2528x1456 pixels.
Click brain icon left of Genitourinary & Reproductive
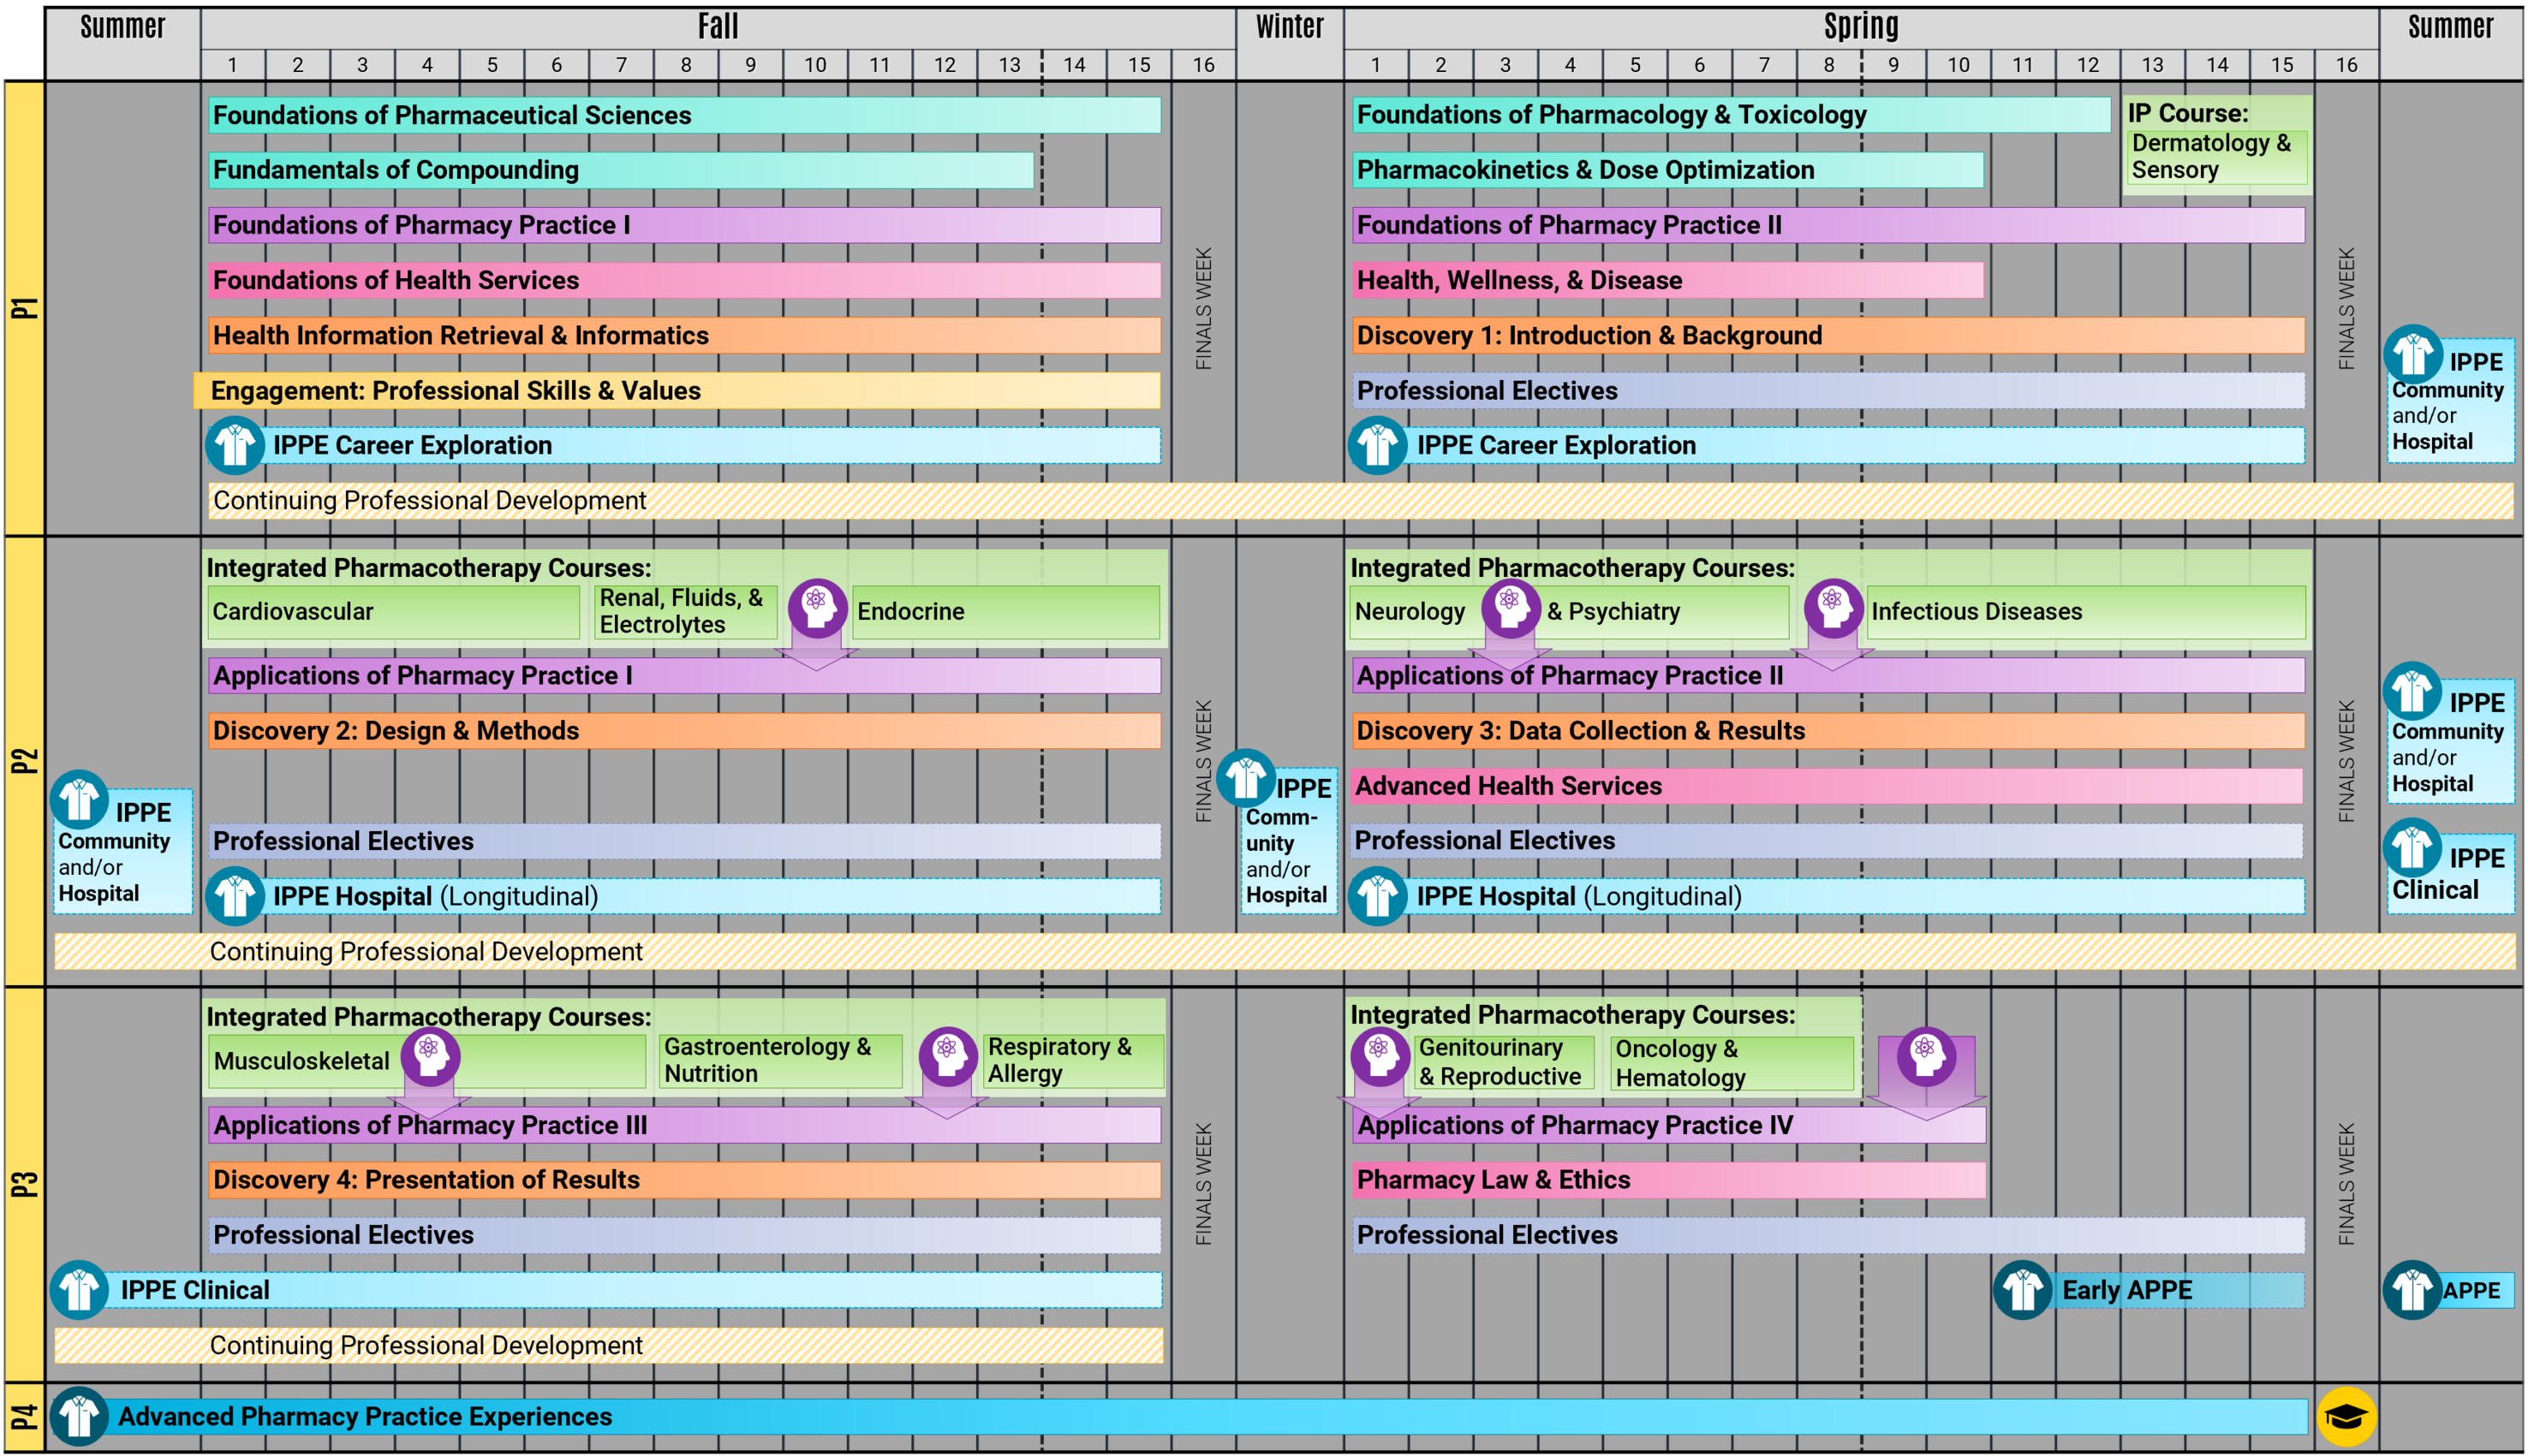point(1380,1055)
